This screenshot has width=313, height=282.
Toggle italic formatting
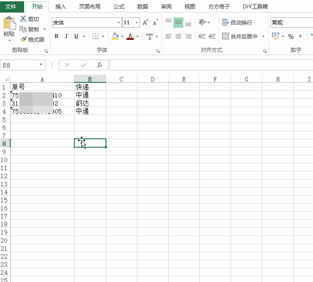tap(66, 36)
